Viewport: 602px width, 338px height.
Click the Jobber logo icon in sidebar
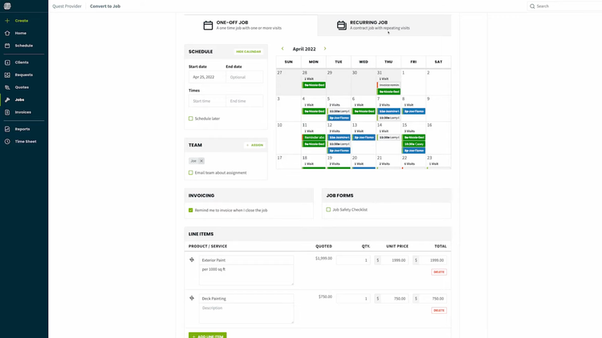pos(7,6)
